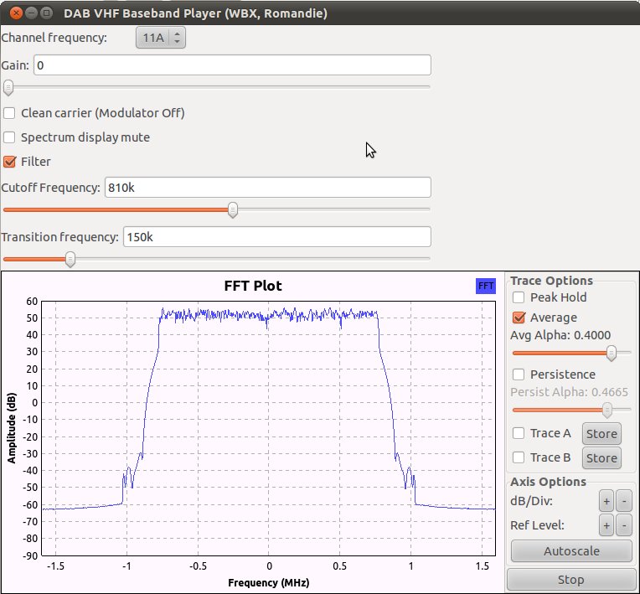Click the FFT Plot title
The height and width of the screenshot is (594, 640).
253,286
